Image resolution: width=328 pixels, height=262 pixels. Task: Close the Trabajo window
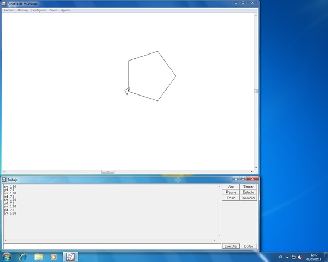253,179
